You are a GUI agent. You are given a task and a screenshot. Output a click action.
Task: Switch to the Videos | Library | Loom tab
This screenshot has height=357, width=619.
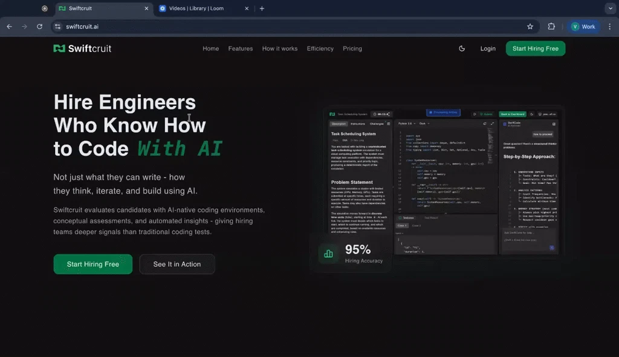[x=203, y=8]
